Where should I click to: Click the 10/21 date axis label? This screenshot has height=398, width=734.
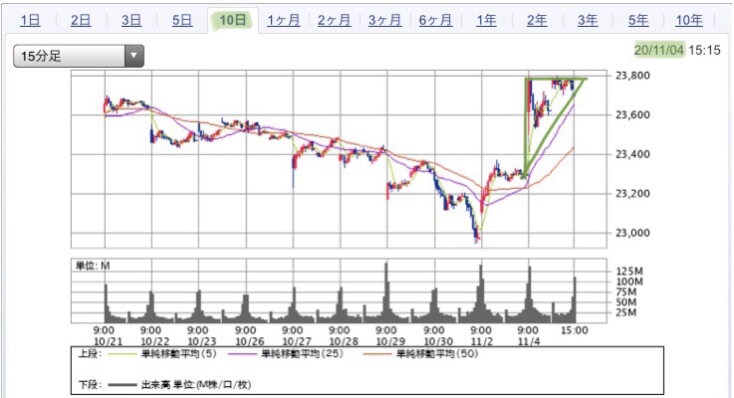[109, 342]
